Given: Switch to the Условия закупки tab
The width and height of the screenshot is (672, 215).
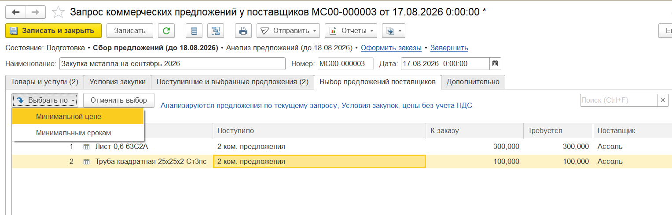Looking at the screenshot, I should (117, 82).
